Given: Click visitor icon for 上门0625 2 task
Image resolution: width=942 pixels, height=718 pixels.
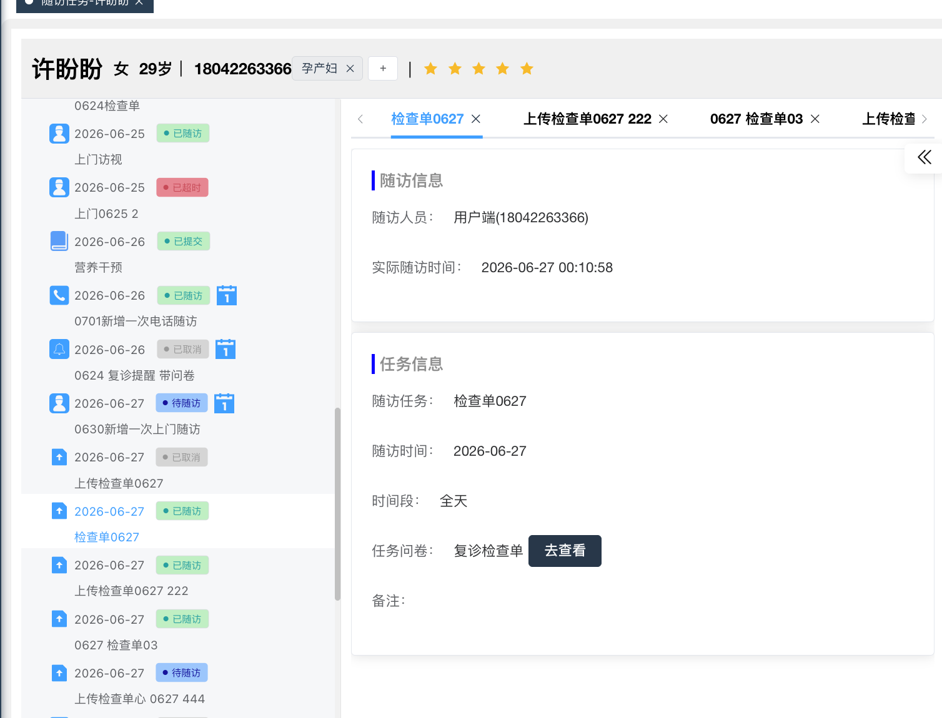Looking at the screenshot, I should tap(59, 187).
